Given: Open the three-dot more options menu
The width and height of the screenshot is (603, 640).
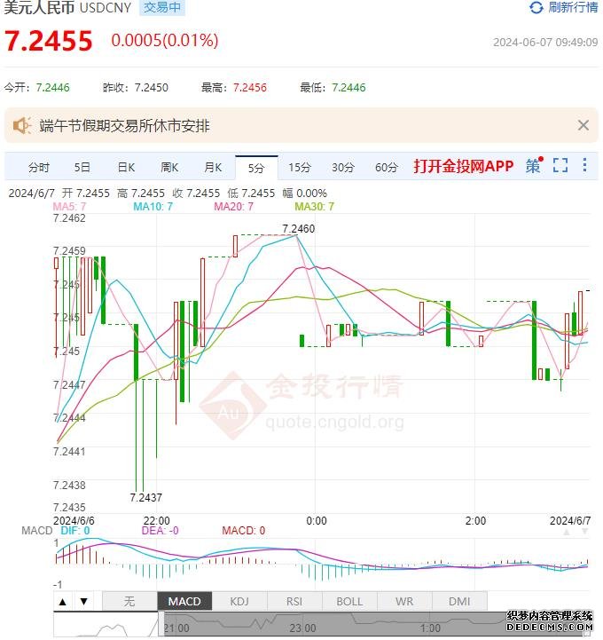Looking at the screenshot, I should (x=584, y=165).
